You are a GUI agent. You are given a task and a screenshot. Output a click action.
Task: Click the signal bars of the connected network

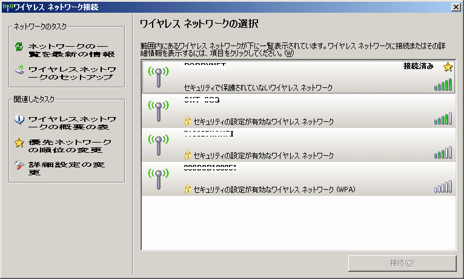pyautogui.click(x=443, y=86)
